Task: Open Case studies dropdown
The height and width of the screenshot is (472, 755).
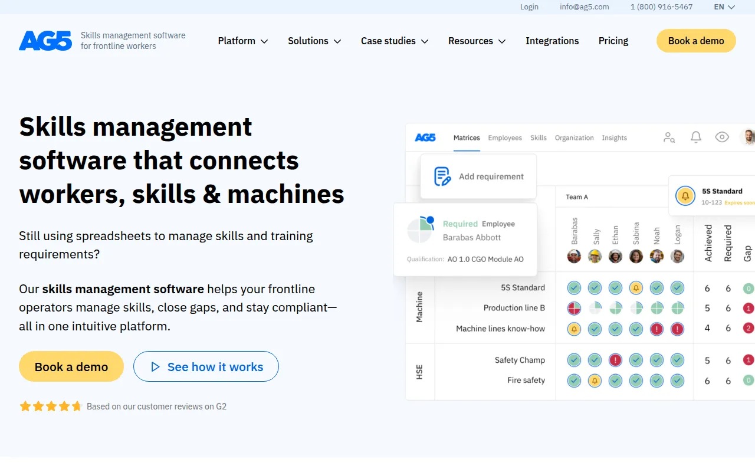Action: pos(395,41)
